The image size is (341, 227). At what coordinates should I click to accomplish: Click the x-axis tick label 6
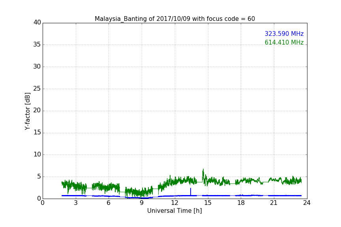[x=109, y=203]
